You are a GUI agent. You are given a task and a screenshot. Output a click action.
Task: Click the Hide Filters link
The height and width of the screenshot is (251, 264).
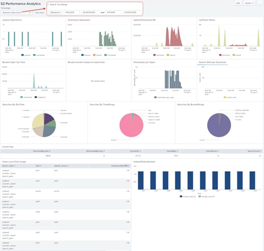[x=40, y=13]
